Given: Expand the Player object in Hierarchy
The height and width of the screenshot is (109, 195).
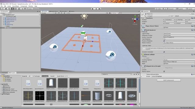Looking at the screenshot, I should pyautogui.click(x=4, y=23).
